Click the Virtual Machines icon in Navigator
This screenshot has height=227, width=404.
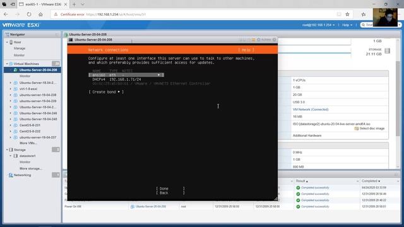pyautogui.click(x=11, y=64)
